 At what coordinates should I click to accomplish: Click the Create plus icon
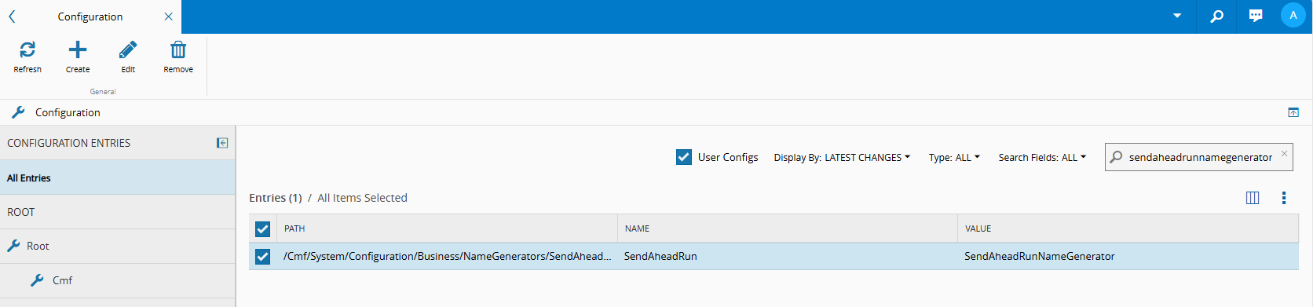click(x=78, y=50)
